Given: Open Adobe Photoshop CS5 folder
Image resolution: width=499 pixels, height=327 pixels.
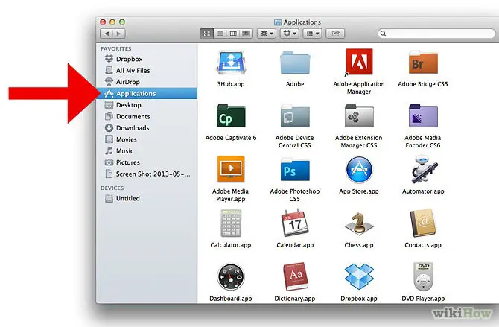Looking at the screenshot, I should [295, 170].
